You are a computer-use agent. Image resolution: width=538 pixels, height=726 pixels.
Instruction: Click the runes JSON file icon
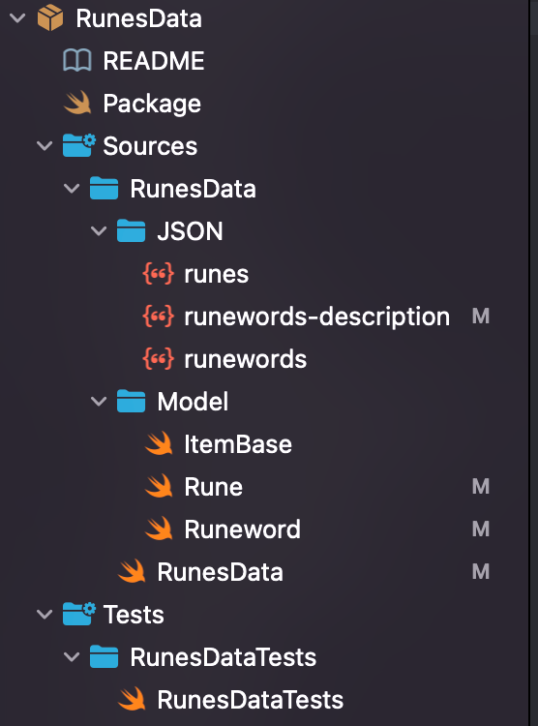coord(159,274)
